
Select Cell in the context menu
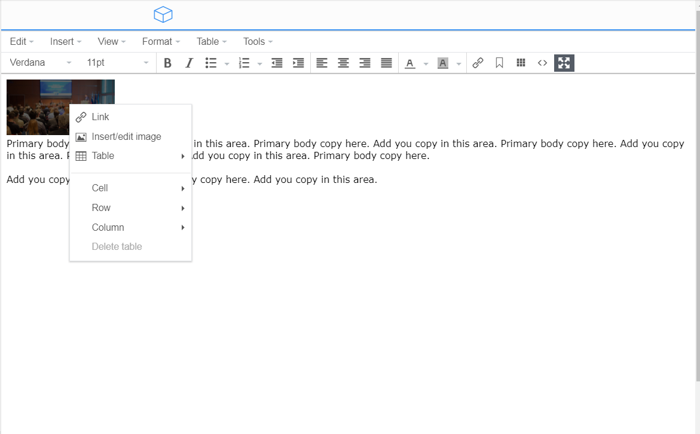coord(130,188)
